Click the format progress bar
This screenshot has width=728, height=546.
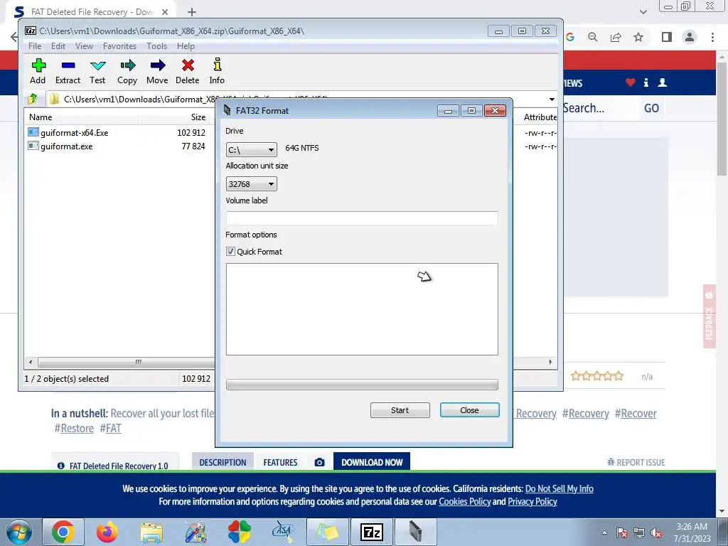pyautogui.click(x=362, y=385)
